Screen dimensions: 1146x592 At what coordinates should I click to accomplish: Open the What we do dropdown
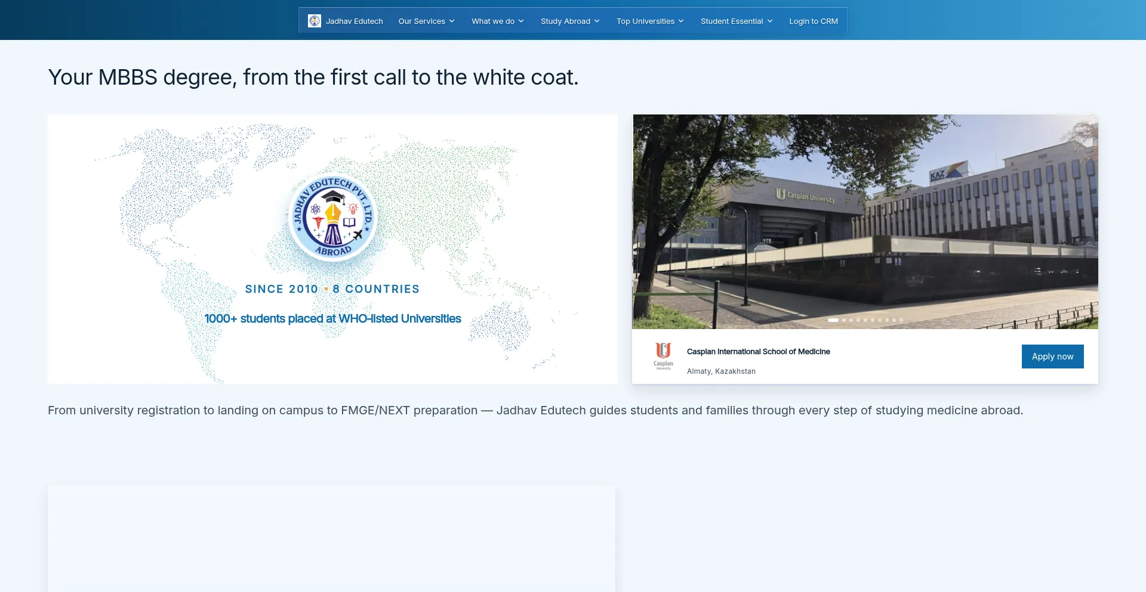(498, 21)
